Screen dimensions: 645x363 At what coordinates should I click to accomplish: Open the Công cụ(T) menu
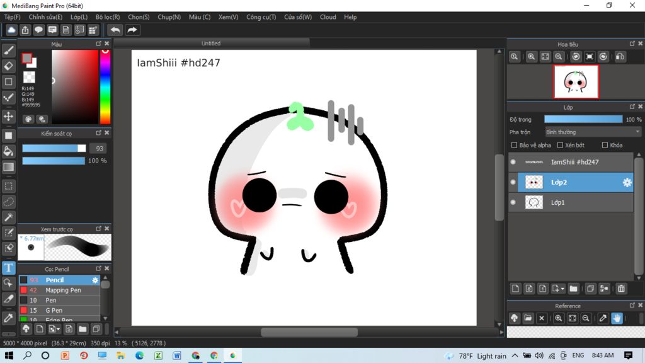(261, 17)
